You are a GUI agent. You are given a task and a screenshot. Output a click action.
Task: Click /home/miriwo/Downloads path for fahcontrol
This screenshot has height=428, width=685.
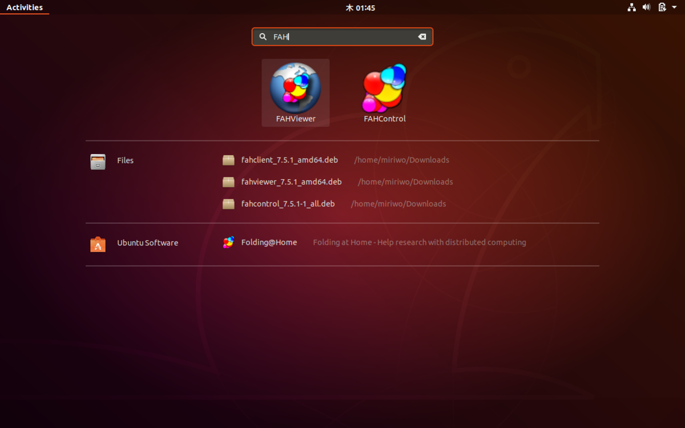tap(398, 203)
